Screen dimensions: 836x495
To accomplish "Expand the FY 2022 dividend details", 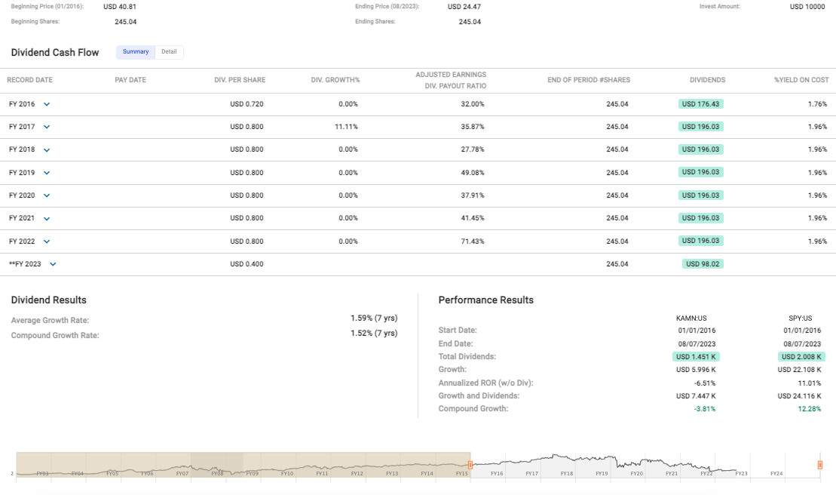I will pos(47,241).
